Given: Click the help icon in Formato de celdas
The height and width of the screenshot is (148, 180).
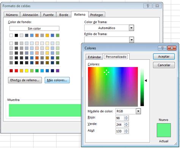Looking at the screenshot, I should tap(148, 6).
